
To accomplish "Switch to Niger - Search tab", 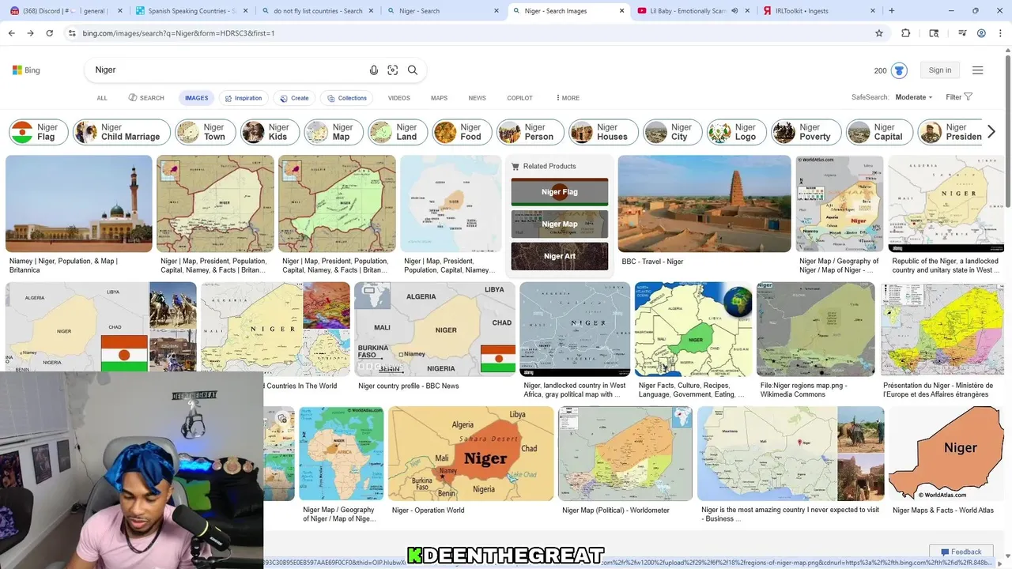I will (x=444, y=11).
